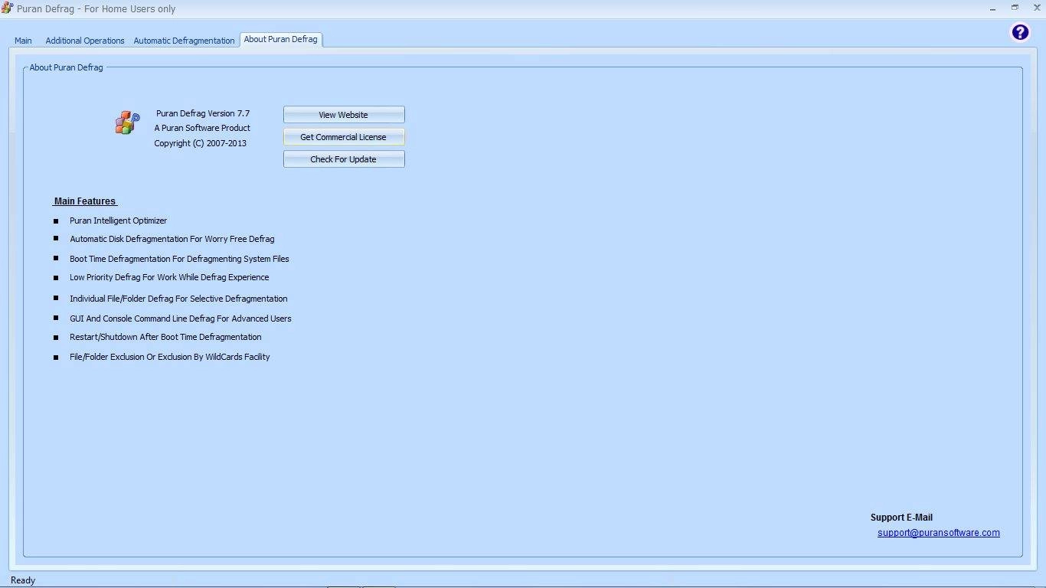Open the blue question mark help icon

(x=1020, y=32)
